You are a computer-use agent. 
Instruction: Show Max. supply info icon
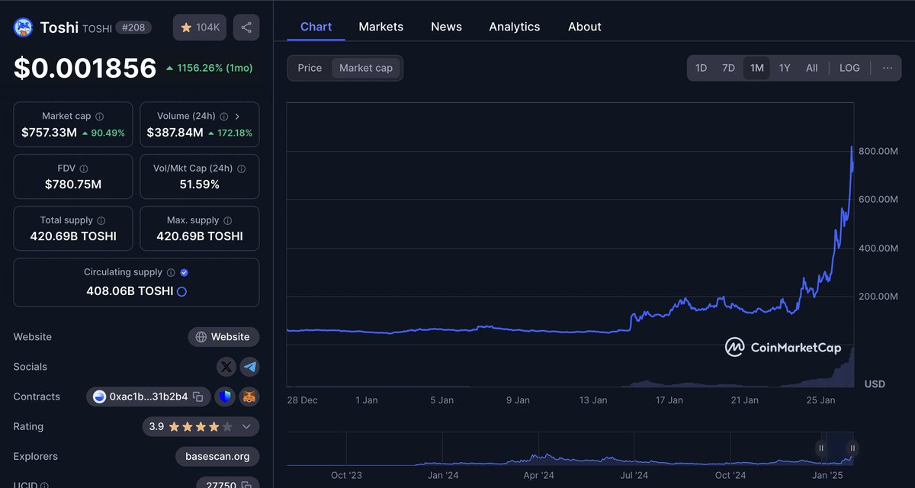pos(228,220)
